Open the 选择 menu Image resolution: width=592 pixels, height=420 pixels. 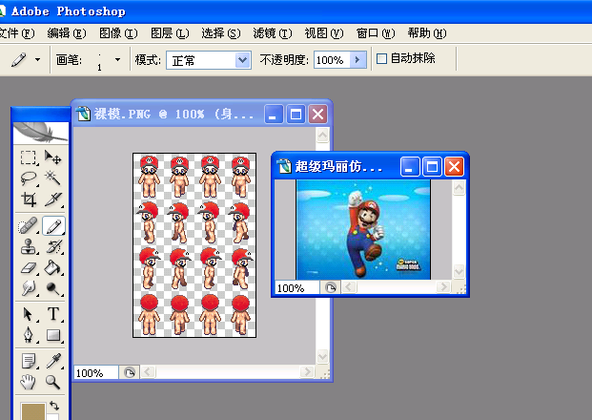[x=221, y=33]
